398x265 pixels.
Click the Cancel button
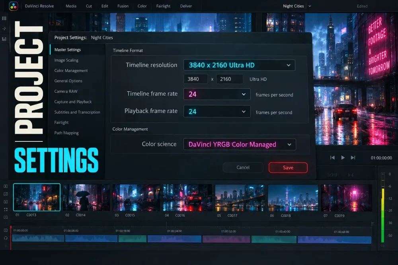243,167
